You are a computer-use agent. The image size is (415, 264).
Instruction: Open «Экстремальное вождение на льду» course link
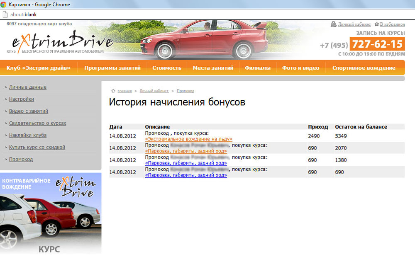point(188,139)
